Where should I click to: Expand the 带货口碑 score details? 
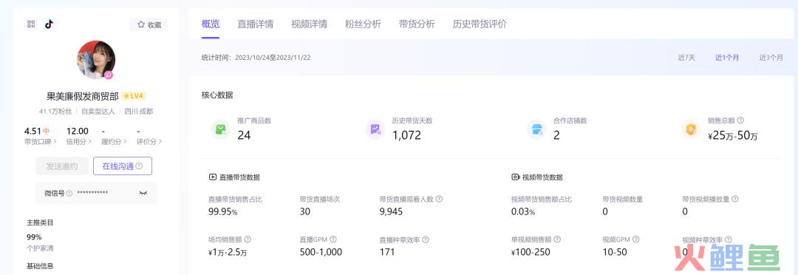(40, 142)
